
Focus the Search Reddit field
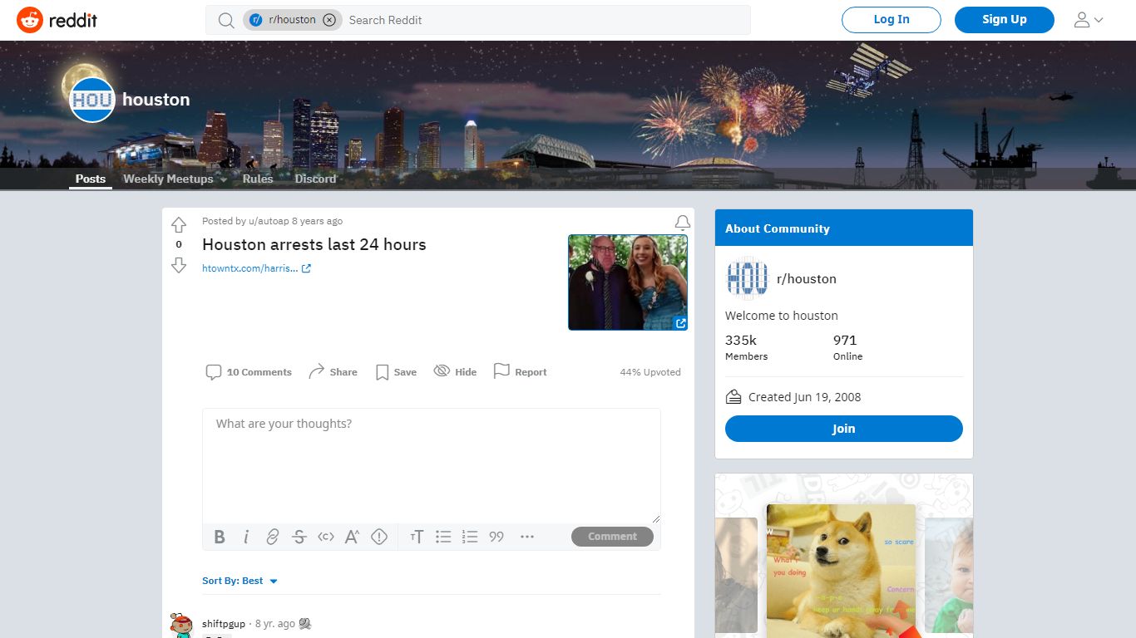pyautogui.click(x=545, y=20)
